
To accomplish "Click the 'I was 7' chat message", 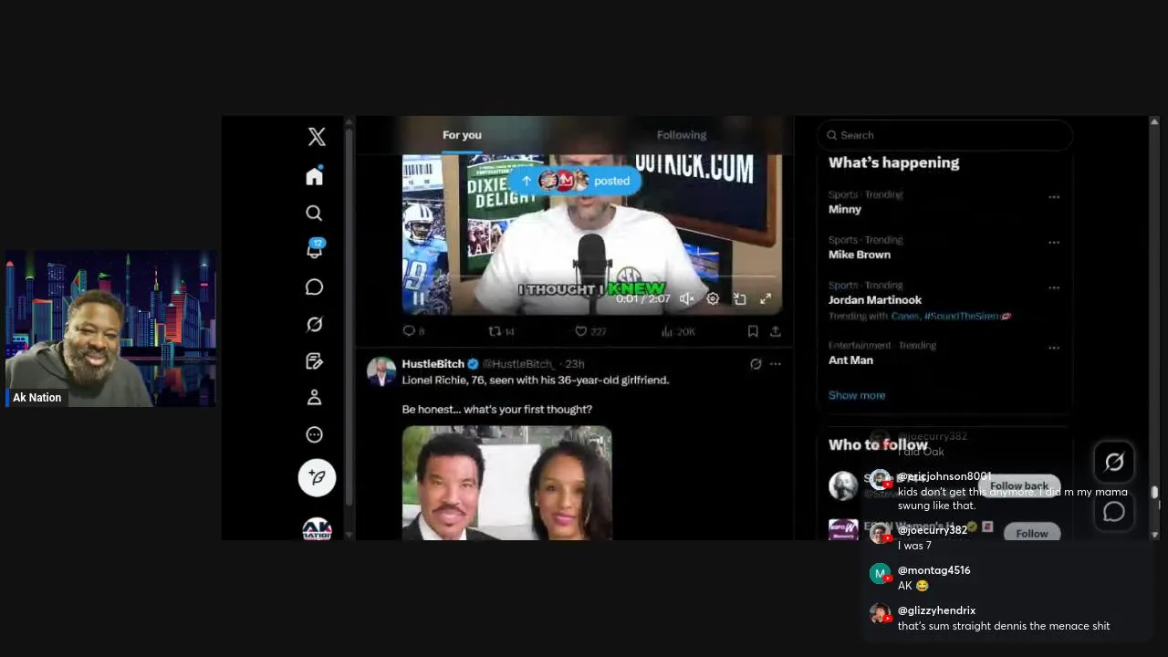I will click(914, 546).
